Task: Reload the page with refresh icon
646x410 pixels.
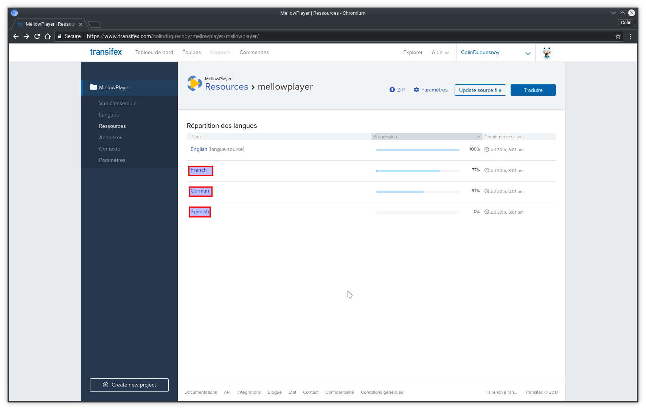Action: (x=37, y=36)
